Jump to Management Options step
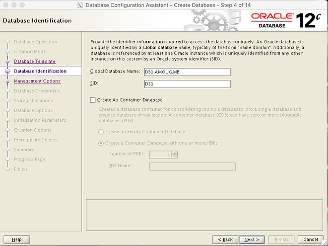This screenshot has width=328, height=246. tap(37, 81)
